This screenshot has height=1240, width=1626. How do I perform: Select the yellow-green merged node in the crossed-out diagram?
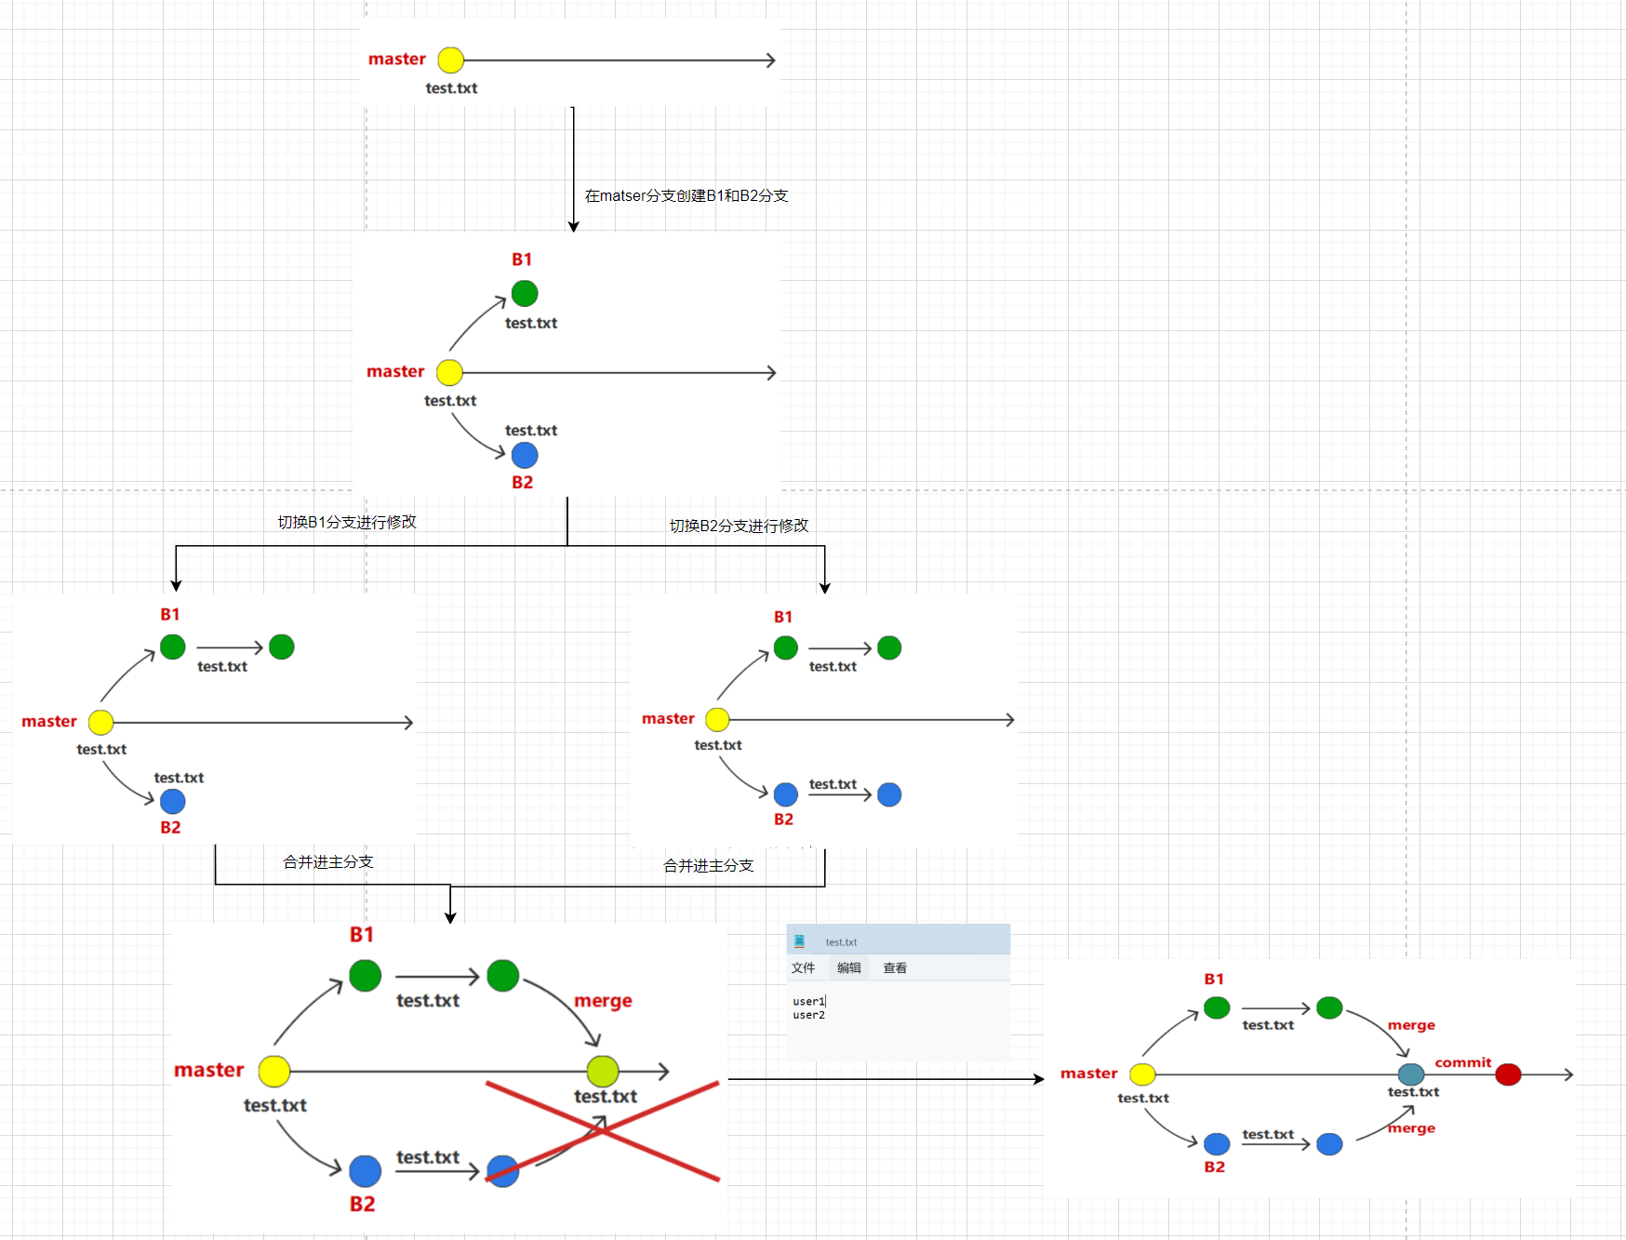[603, 1072]
